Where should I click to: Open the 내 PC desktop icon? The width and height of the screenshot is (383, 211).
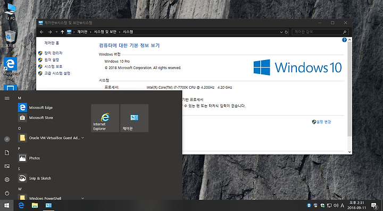coord(10,11)
